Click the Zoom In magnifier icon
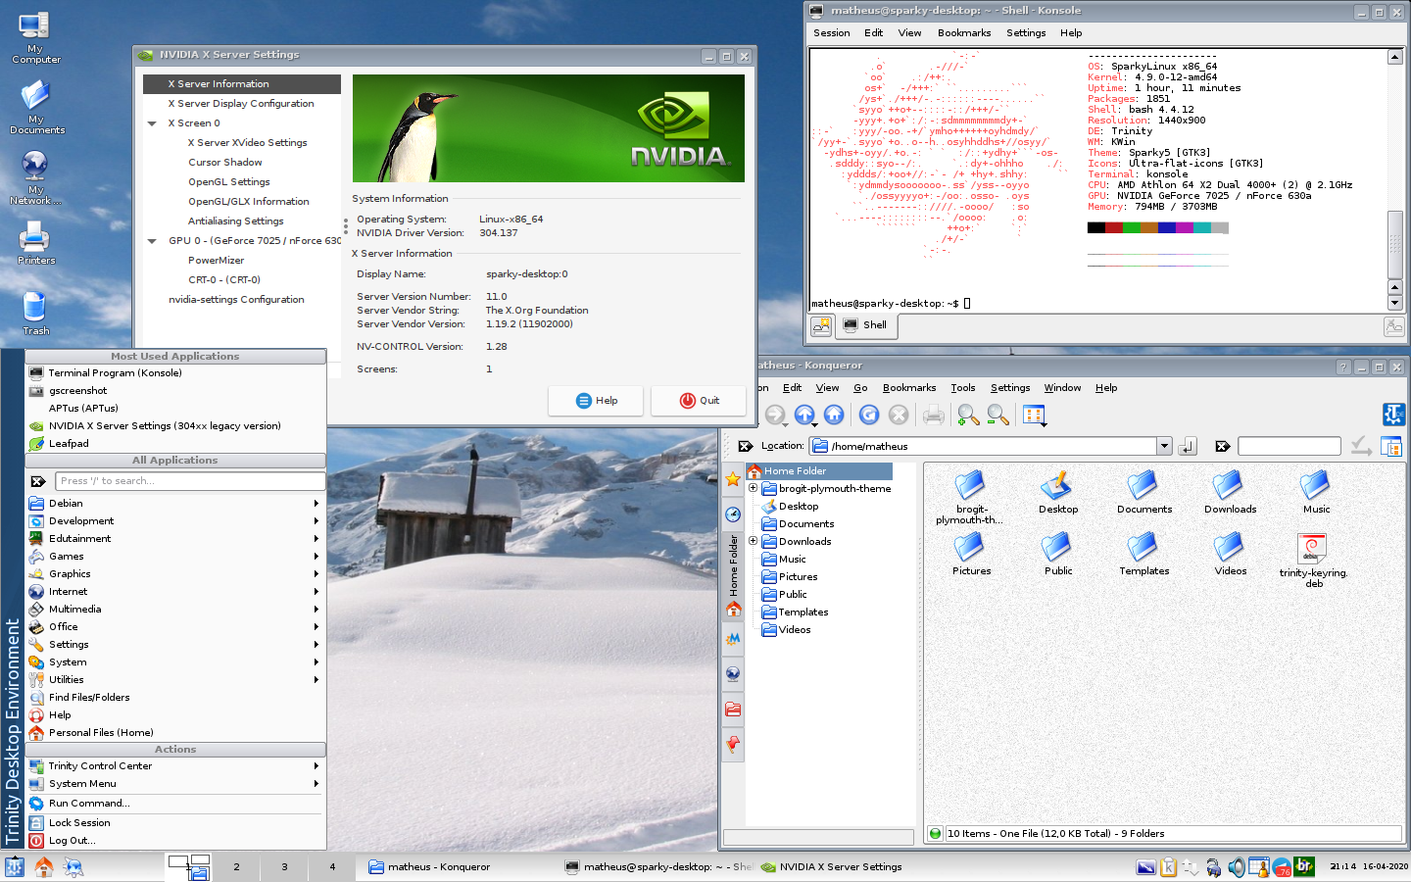This screenshot has height=882, width=1411. point(968,416)
